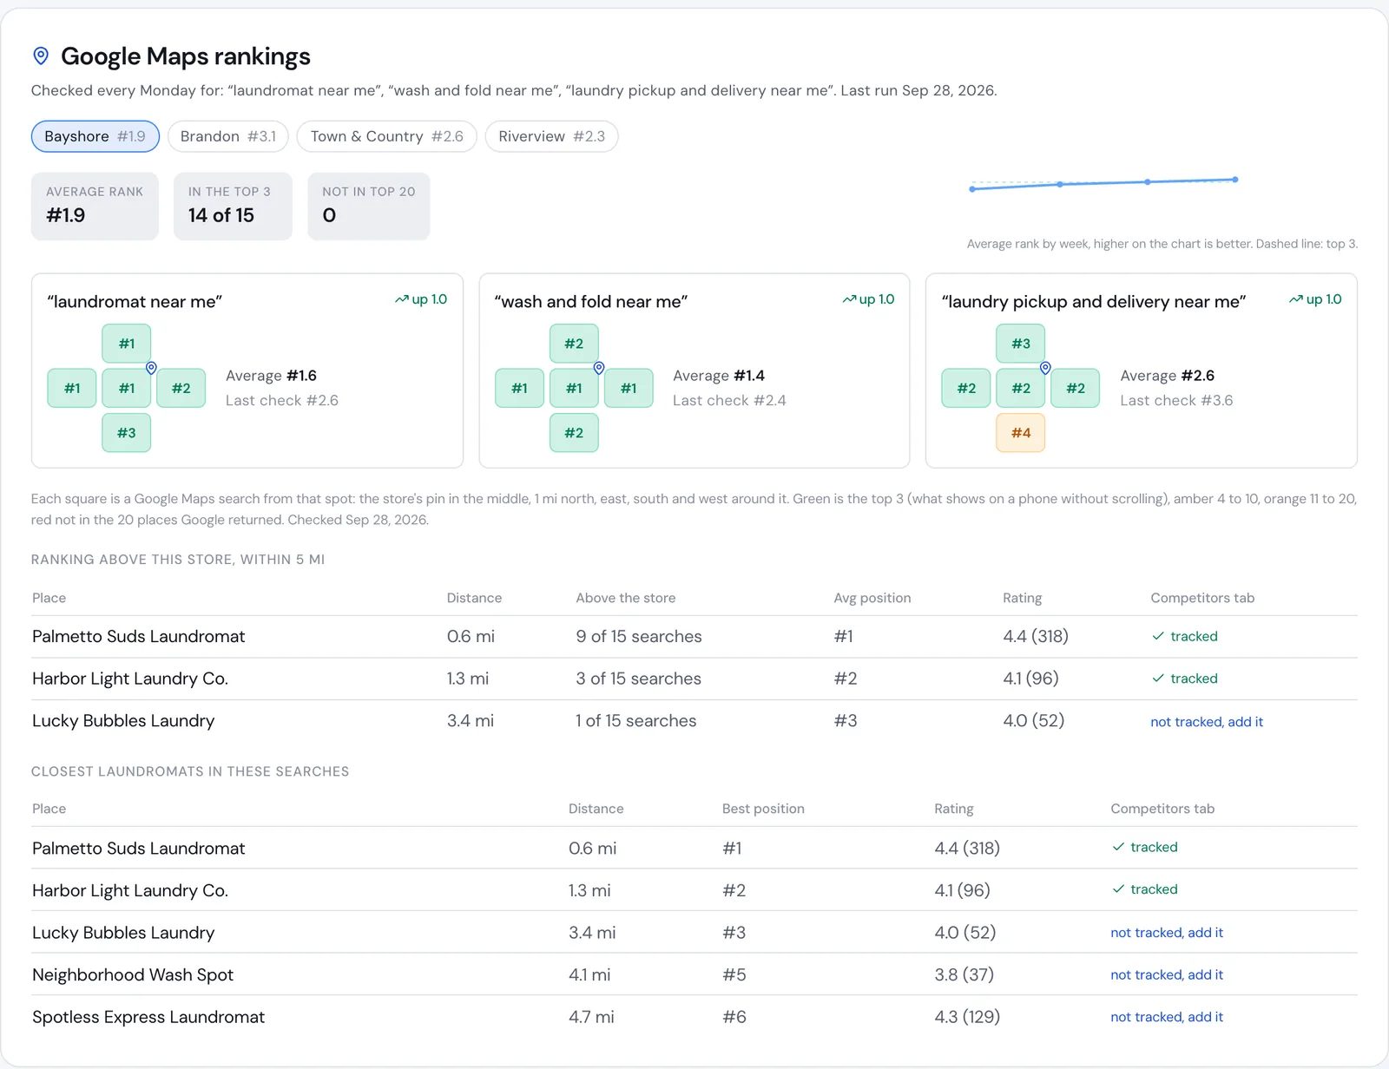Screen dimensions: 1389x1069
Task: Switch to the Riverview location tab
Action: (551, 136)
